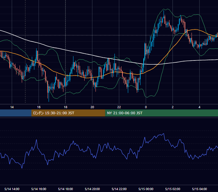This screenshot has width=218, height=192.
Task: Click the 2 hour label on price chart
Action: click(173, 107)
